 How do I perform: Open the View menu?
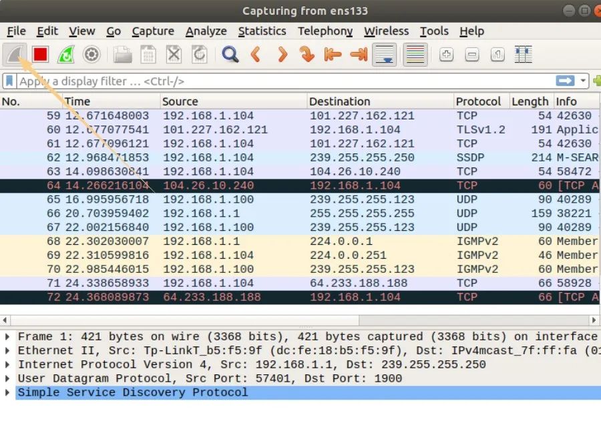pos(81,31)
